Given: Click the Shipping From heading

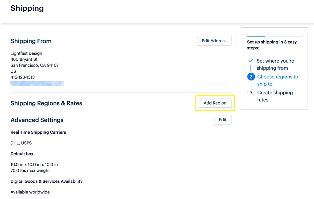Looking at the screenshot, I should coord(31,41).
